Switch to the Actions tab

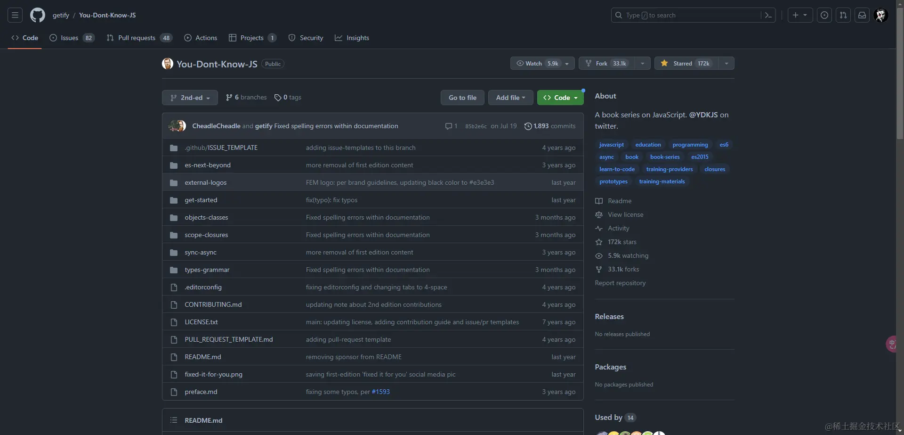(201, 38)
